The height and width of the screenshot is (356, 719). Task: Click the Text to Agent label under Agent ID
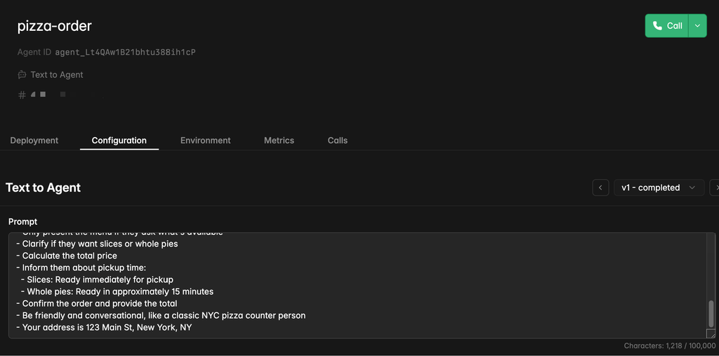point(57,74)
